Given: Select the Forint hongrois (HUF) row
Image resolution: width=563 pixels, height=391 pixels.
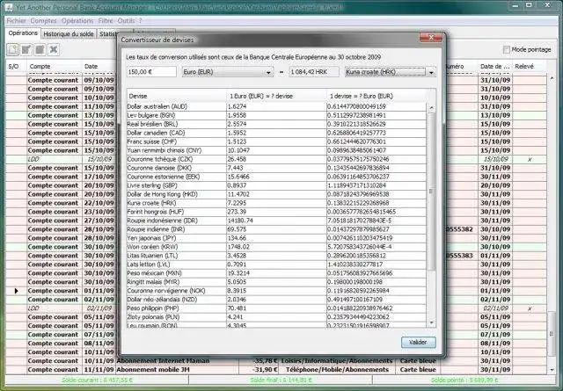Looking at the screenshot, I should tap(276, 212).
